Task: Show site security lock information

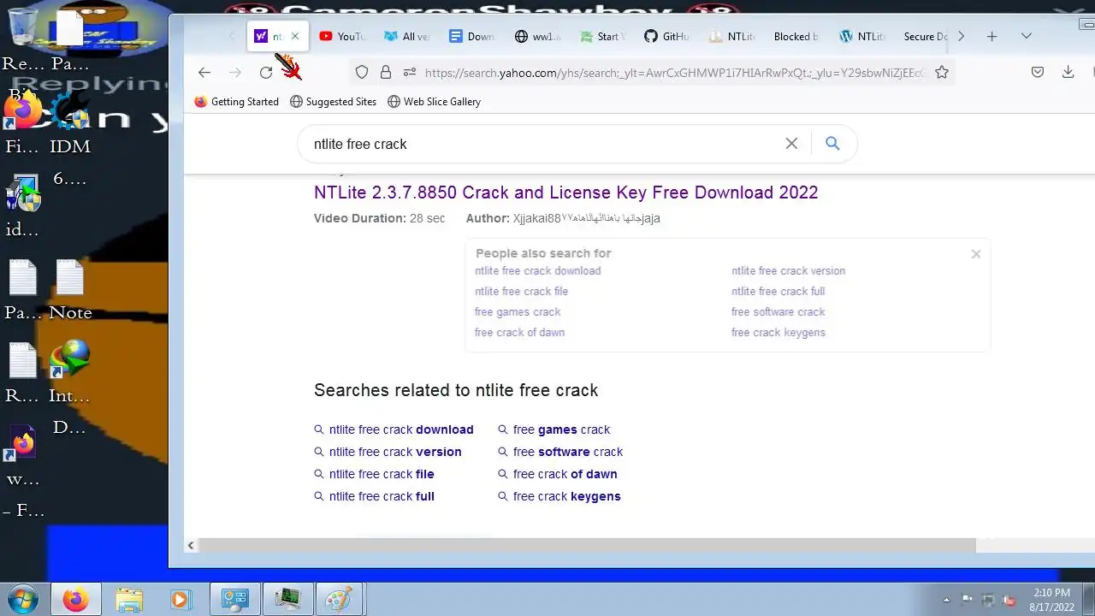Action: pos(386,73)
